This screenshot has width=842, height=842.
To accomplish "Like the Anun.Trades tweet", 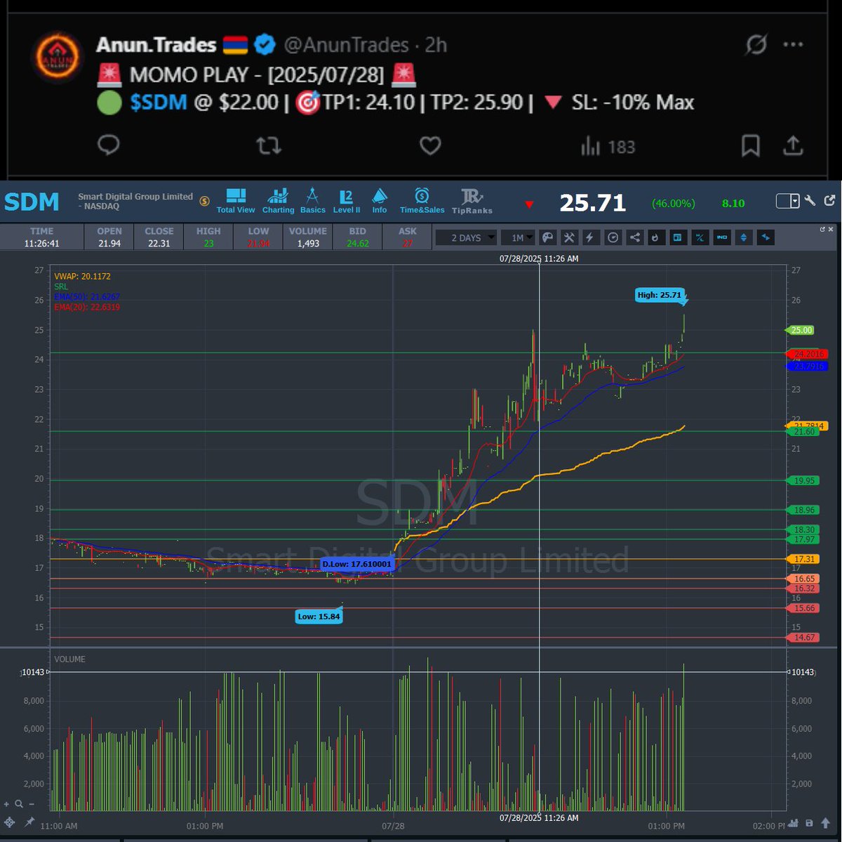I will [430, 145].
